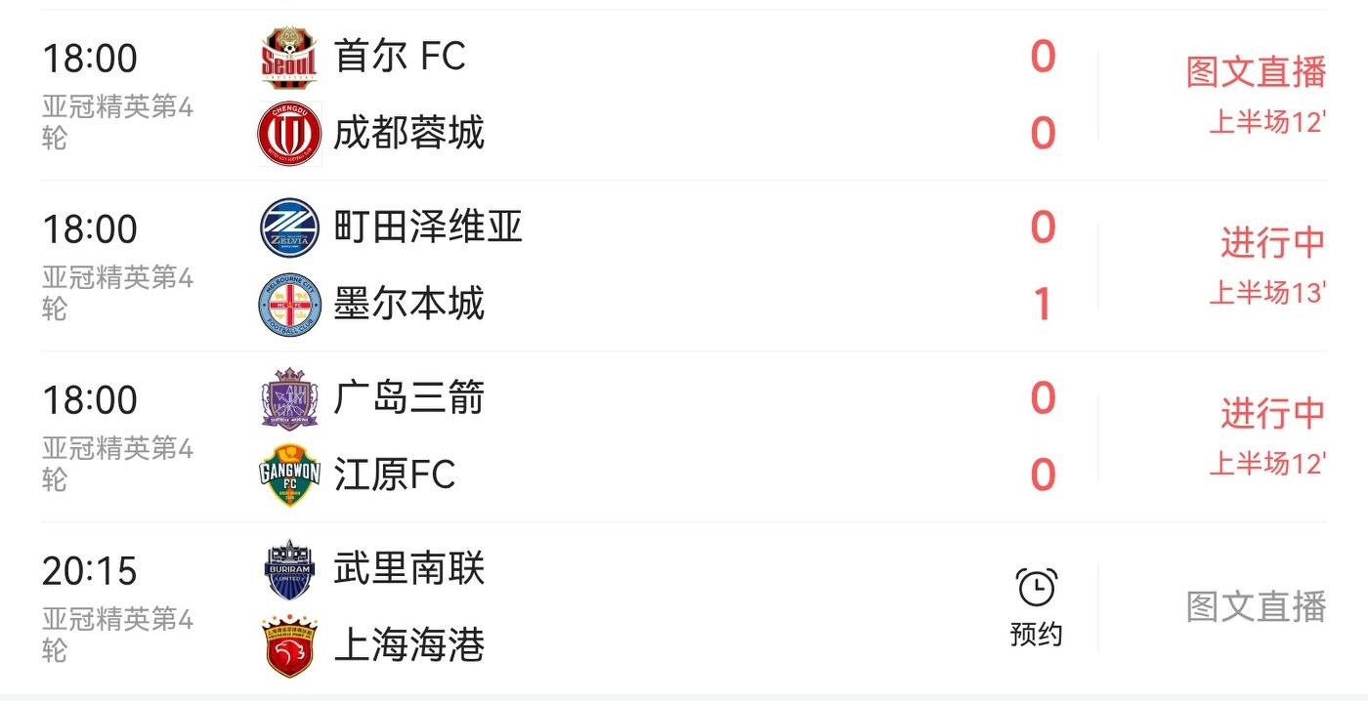Open grey 图文直播 for the Buriram match
Viewport: 1368px width, 701px height.
tap(1256, 607)
